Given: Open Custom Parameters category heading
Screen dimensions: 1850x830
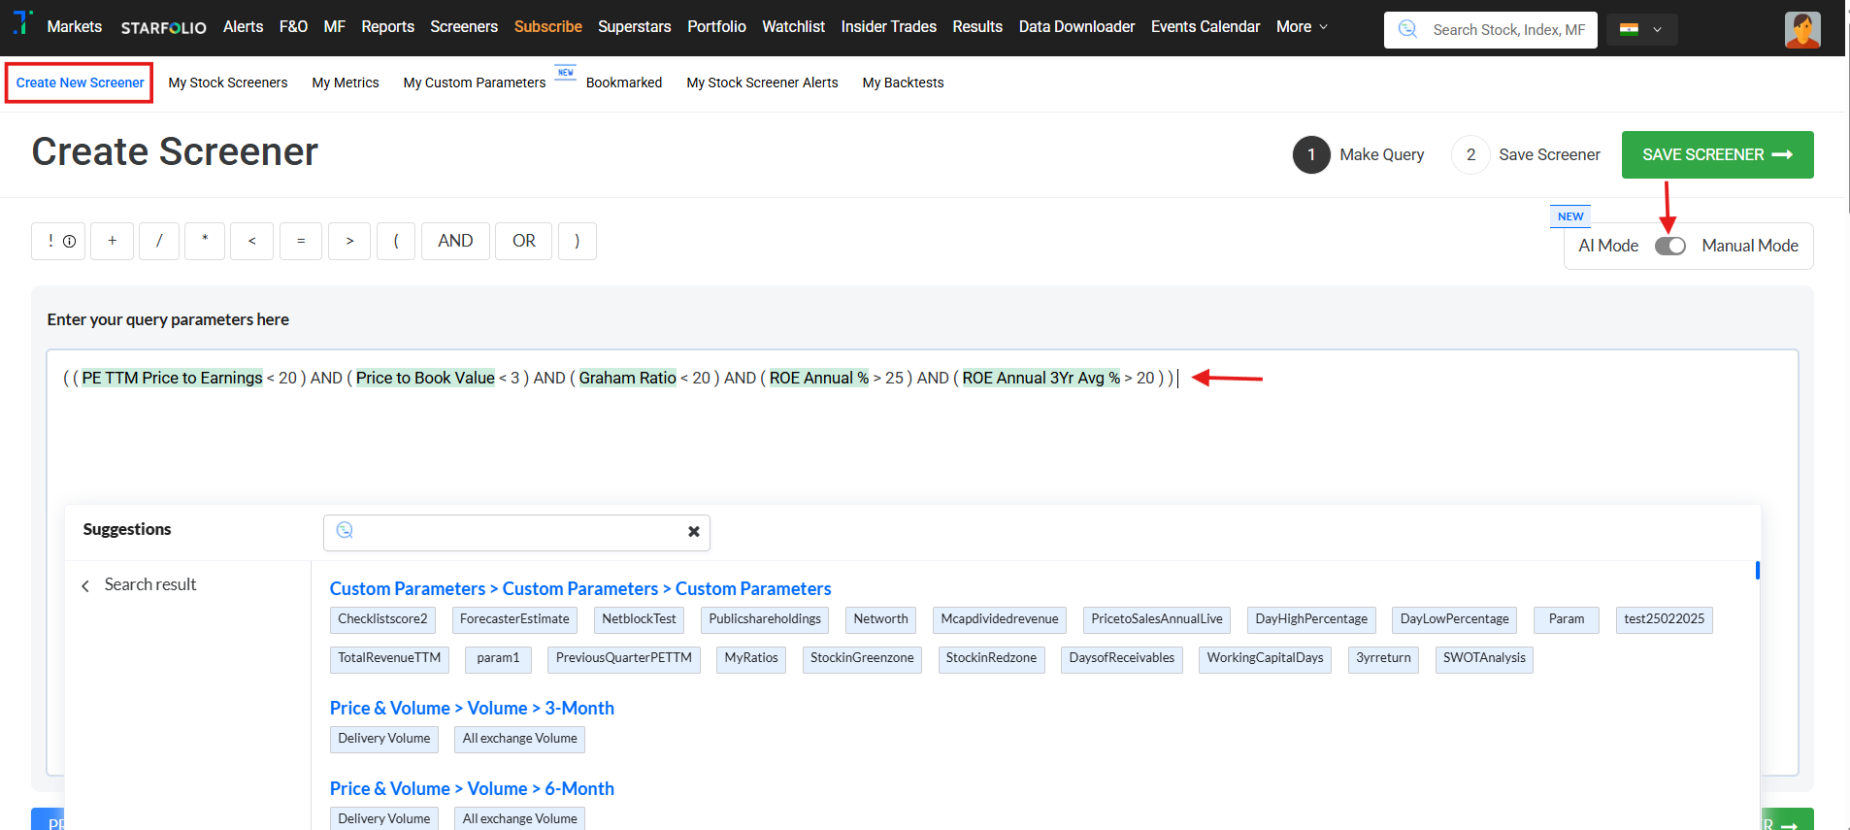Looking at the screenshot, I should (580, 588).
